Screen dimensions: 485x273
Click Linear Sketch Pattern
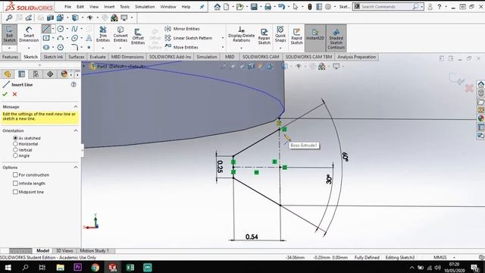[189, 38]
